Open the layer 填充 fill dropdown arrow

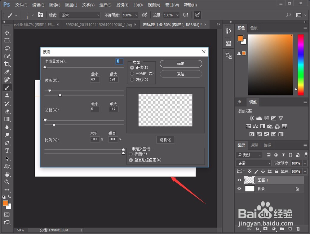(x=305, y=171)
